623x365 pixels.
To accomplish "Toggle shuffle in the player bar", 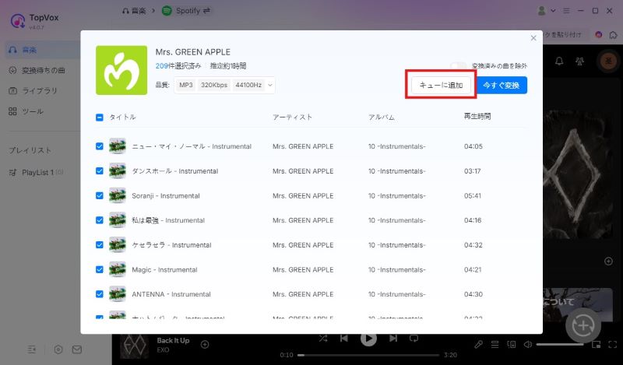I will (323, 339).
